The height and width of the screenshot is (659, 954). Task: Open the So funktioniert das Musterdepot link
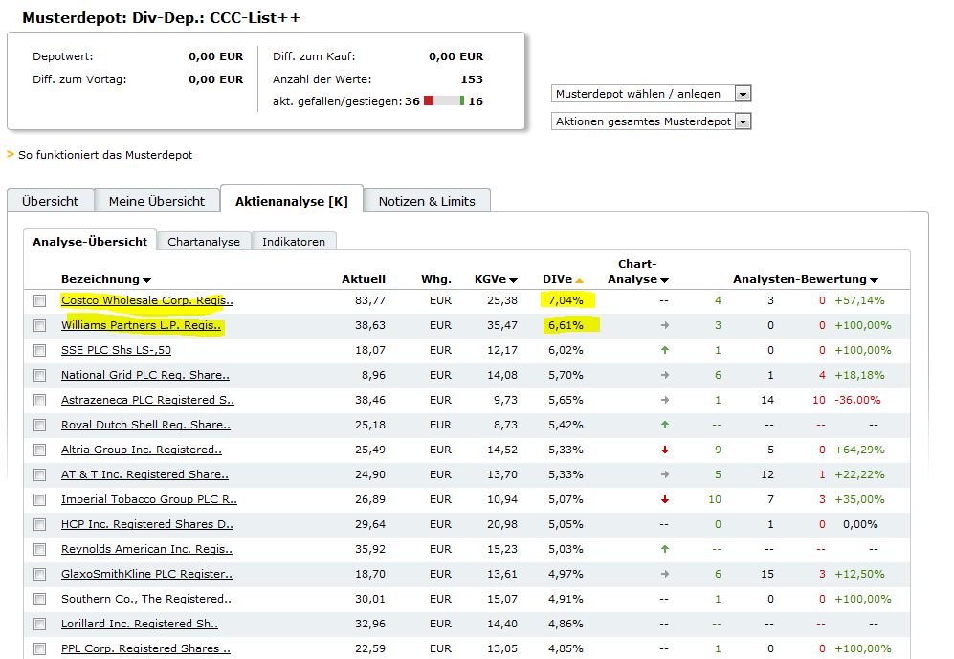pyautogui.click(x=105, y=155)
